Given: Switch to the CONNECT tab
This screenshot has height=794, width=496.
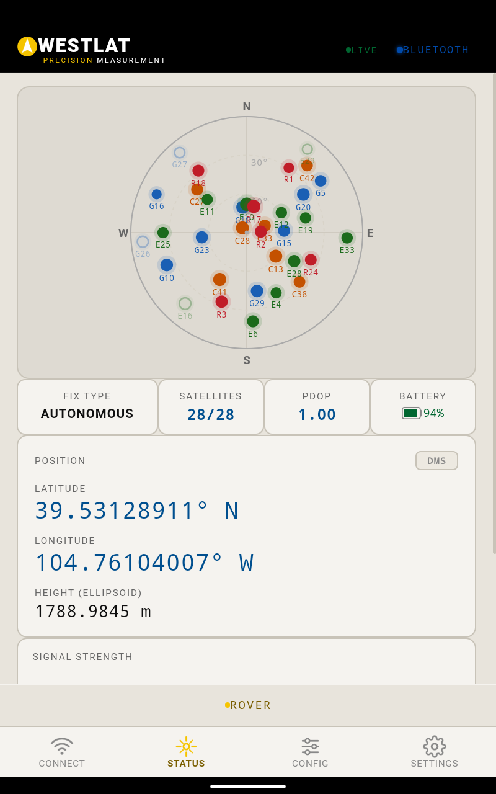Looking at the screenshot, I should point(62,752).
